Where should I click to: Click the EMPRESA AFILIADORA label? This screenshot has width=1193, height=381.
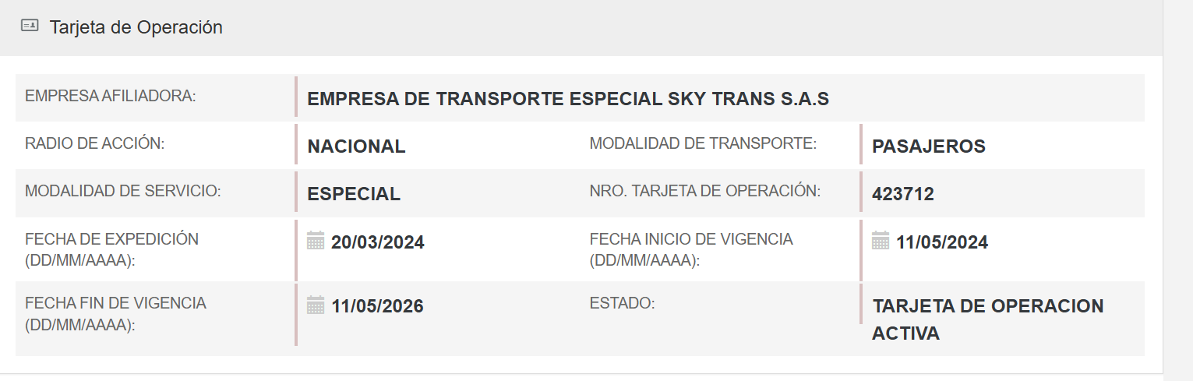[x=110, y=96]
